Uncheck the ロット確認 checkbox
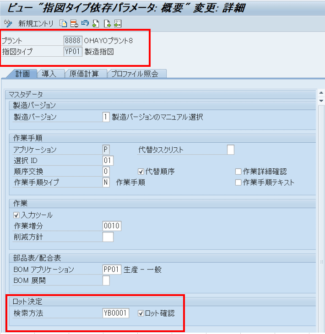This screenshot has height=334, width=325. [x=141, y=313]
